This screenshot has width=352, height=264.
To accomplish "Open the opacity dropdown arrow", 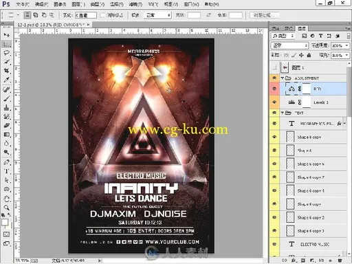I will point(346,45).
